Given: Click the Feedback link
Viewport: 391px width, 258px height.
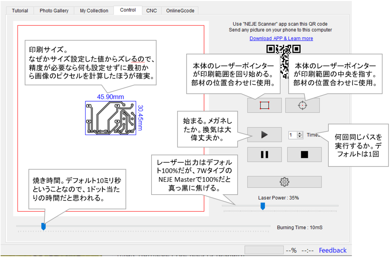Looking at the screenshot, I should point(333,250).
